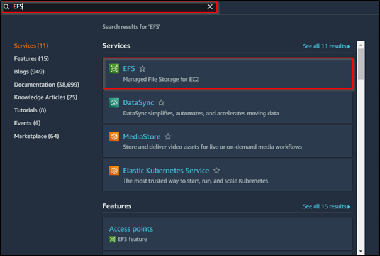Click the results scrollbar thumb

pos(360,64)
